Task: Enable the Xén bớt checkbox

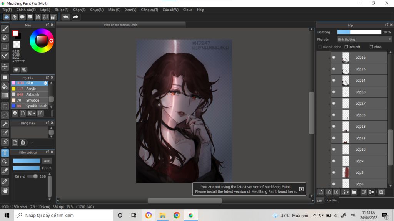Action: point(346,47)
